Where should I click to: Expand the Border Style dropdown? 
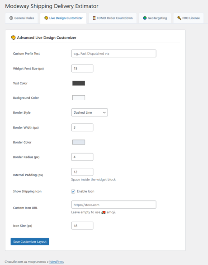coord(90,112)
